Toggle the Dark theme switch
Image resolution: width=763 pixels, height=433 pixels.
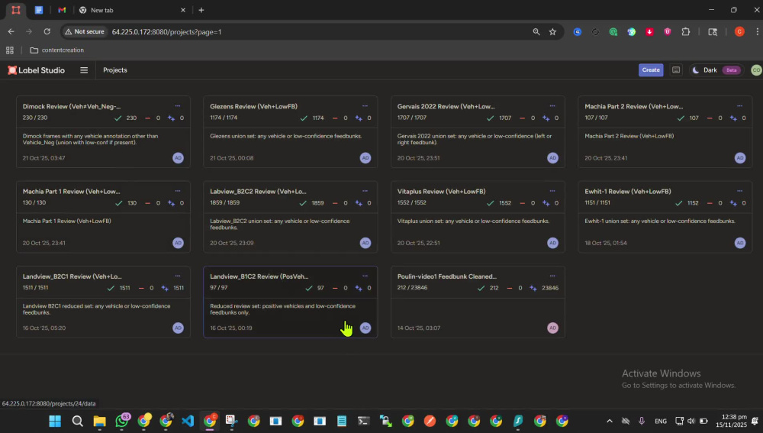(716, 70)
